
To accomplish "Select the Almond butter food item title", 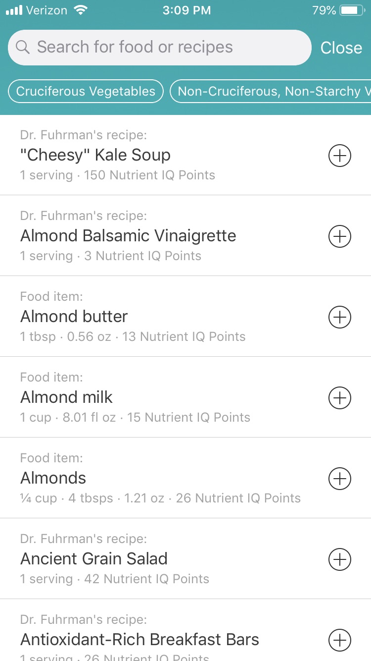I will coord(74,317).
